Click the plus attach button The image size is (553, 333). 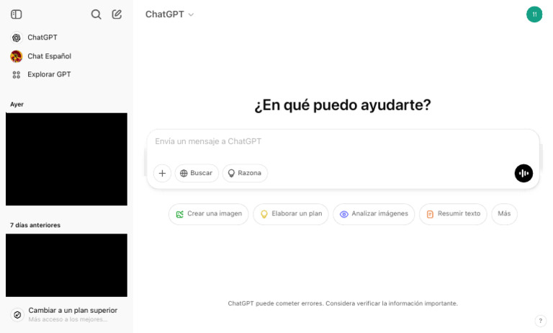(x=162, y=174)
